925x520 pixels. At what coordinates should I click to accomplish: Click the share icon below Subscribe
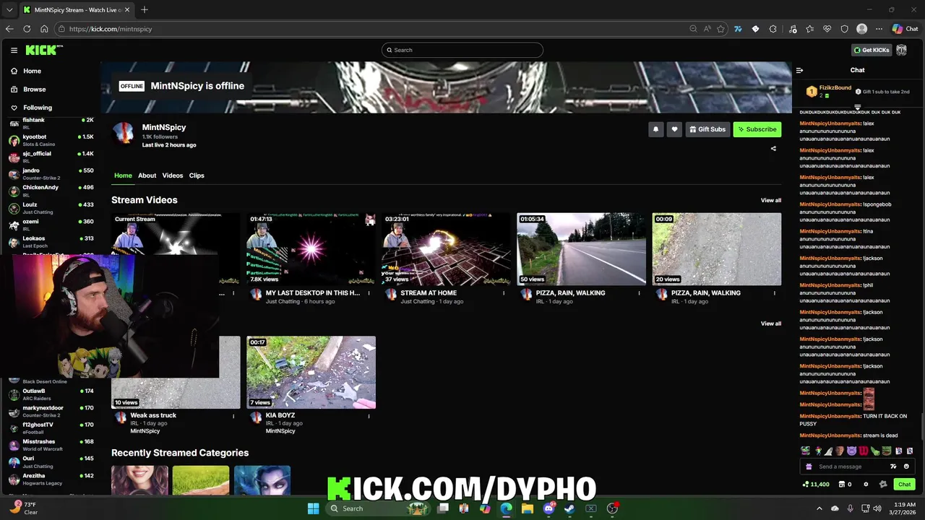[773, 149]
